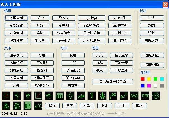Select the green table grid icon

point(59,96)
